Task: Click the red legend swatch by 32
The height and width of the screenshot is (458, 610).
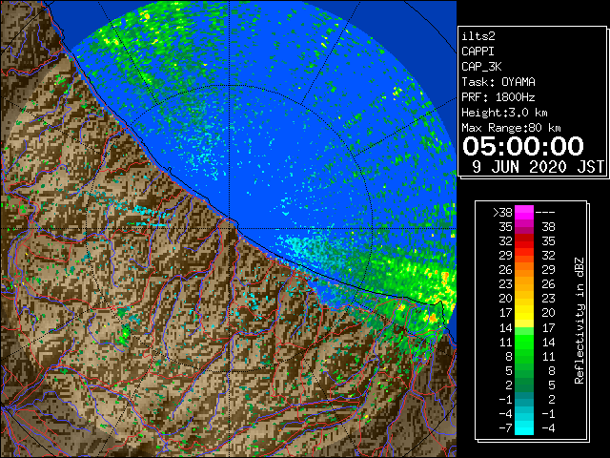Action: point(524,241)
